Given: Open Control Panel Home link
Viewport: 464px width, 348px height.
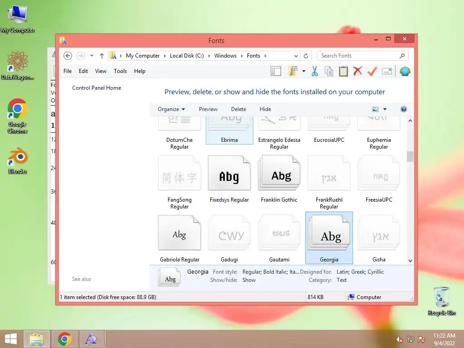Looking at the screenshot, I should click(97, 88).
